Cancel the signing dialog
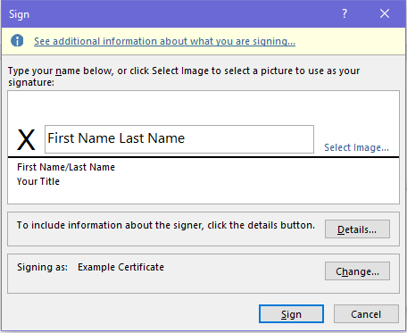407x333 pixels. click(366, 314)
